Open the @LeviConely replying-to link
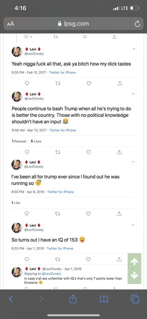The width and height of the screenshot is (147, 319). pos(52,274)
